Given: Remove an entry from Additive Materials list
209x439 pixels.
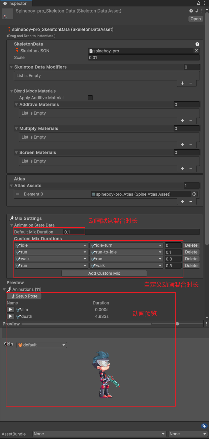Looking at the screenshot, I should (191, 121).
